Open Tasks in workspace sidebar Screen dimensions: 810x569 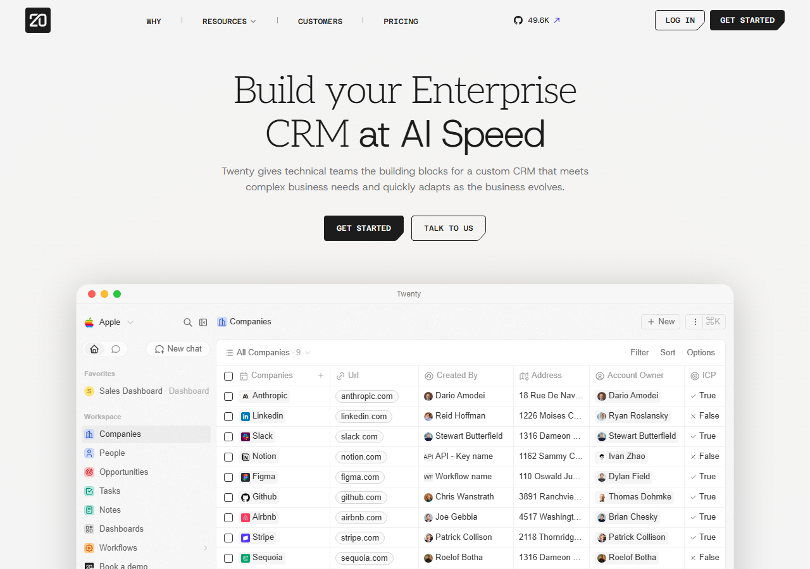tap(146, 491)
